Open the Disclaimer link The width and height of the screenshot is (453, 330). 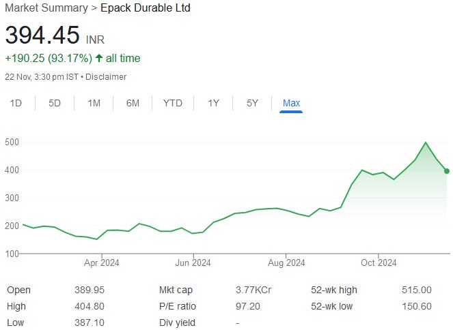point(106,77)
